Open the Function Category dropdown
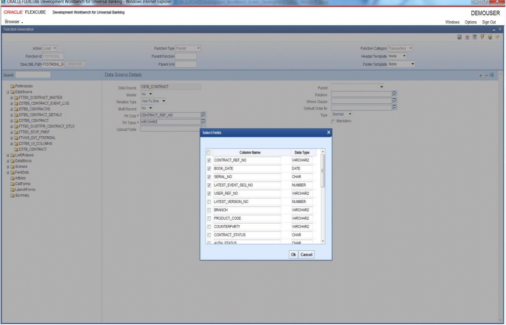 tap(400, 48)
